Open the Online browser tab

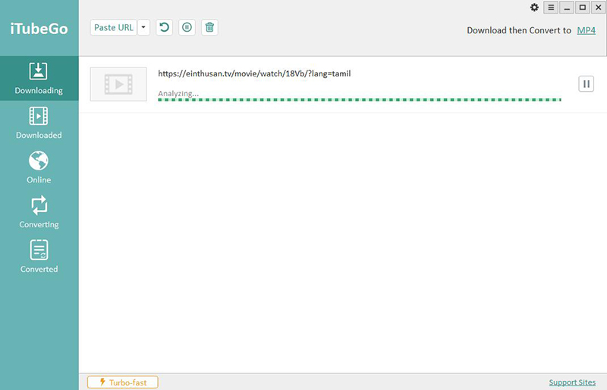[x=39, y=167]
